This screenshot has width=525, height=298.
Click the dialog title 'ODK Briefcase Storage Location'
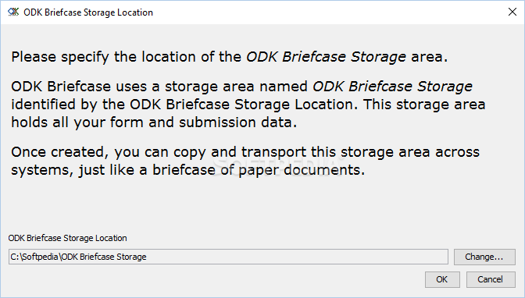pos(88,12)
